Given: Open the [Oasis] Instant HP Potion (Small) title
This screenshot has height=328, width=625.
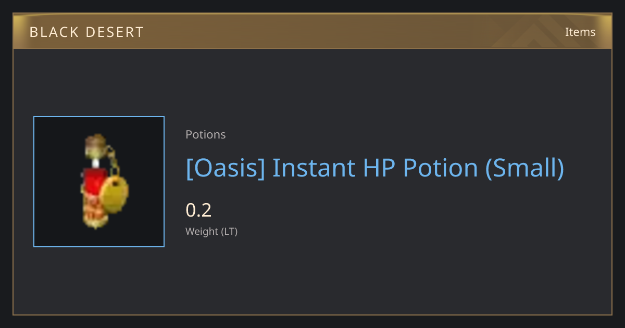Looking at the screenshot, I should (375, 168).
